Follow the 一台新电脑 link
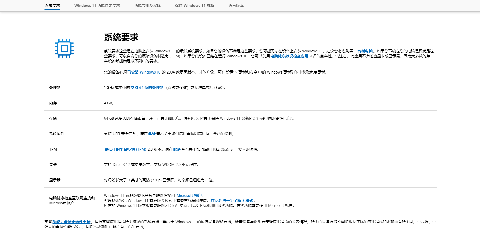Screen dimensions: 480x244 click(363, 51)
